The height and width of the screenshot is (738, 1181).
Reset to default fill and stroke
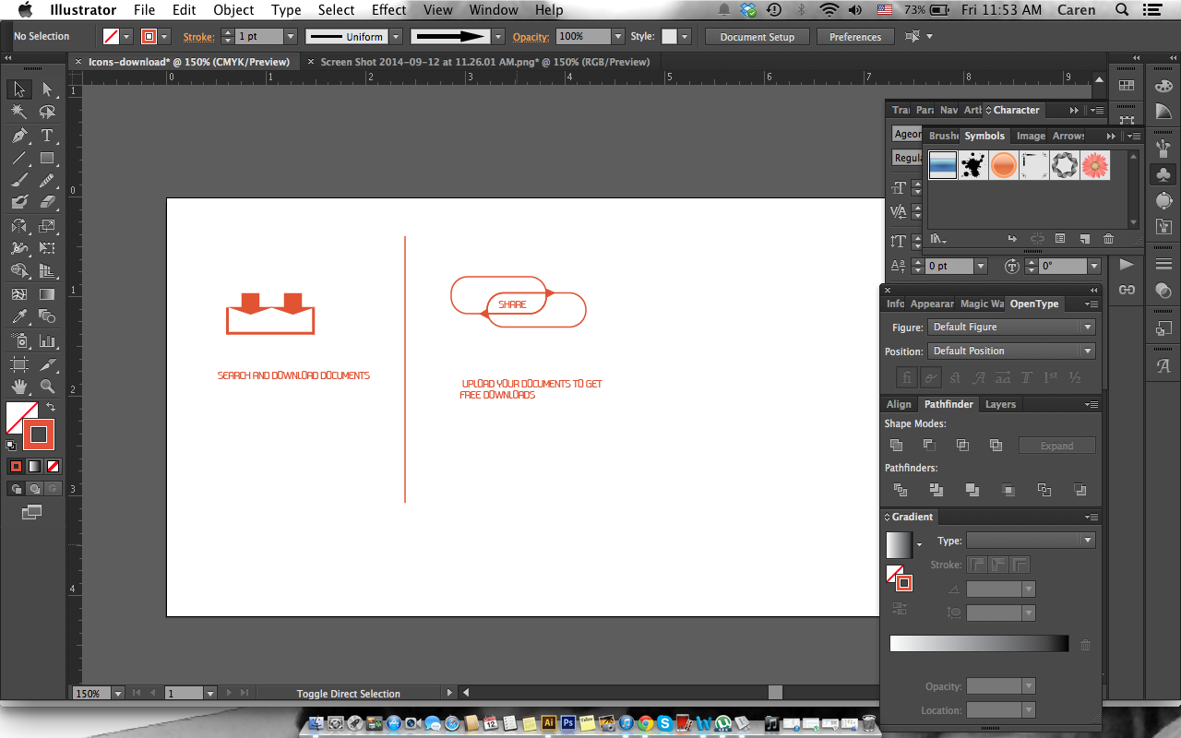(11, 445)
